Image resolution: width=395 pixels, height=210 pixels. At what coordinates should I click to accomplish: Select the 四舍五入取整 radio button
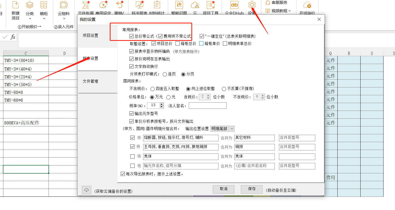[153, 89]
